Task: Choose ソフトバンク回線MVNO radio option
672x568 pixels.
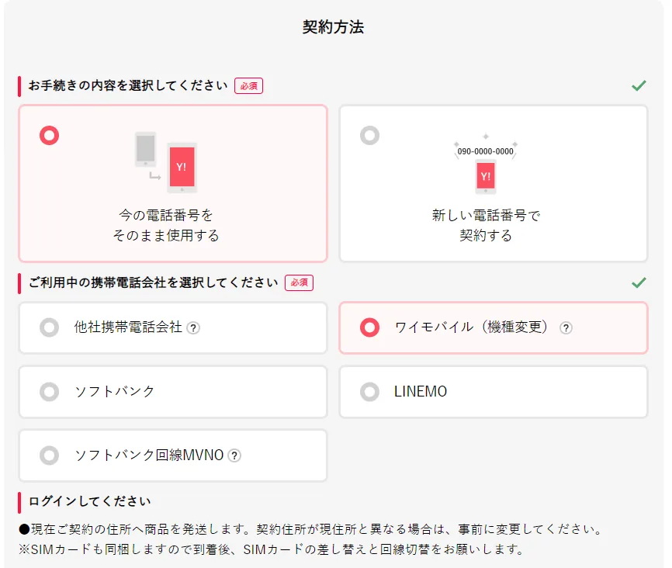Action: coord(50,455)
